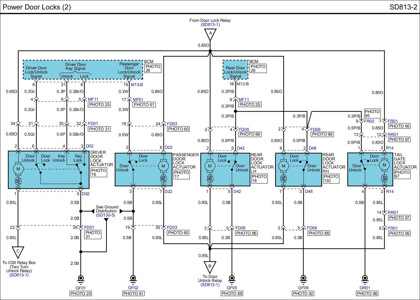Click the triangle connector labeled C
Viewport: 420px width, 300px height.
pyautogui.click(x=18, y=252)
